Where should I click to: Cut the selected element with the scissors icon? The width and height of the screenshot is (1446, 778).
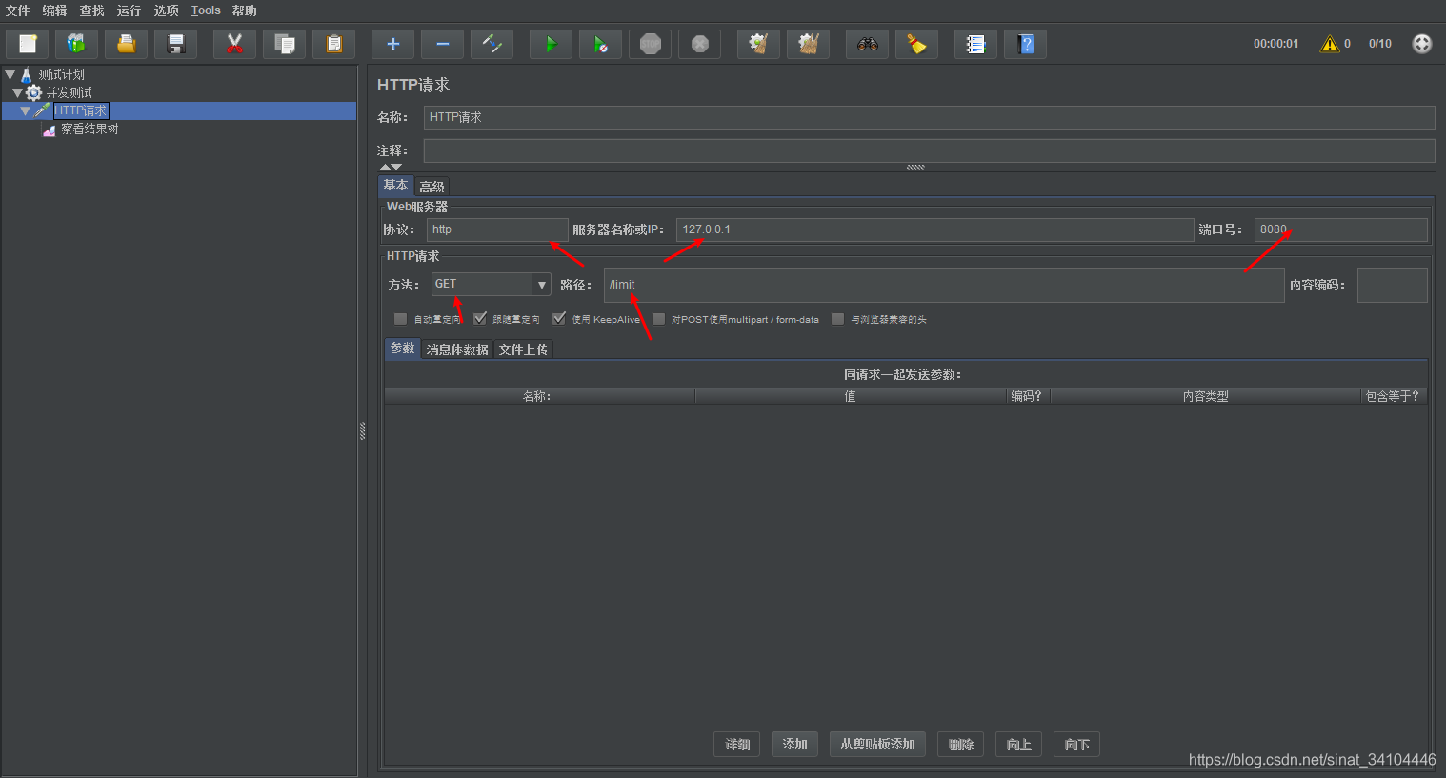tap(234, 44)
